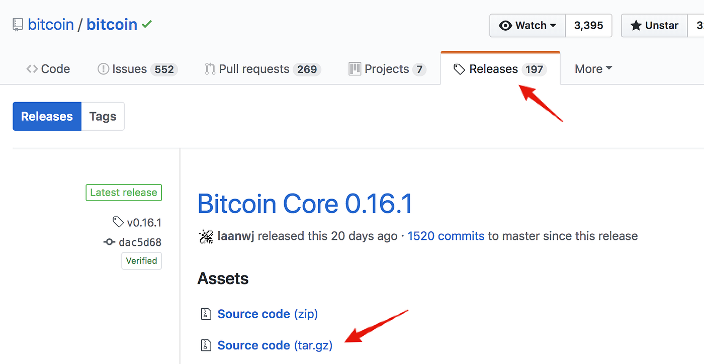
Task: Click the commit icon beside dac5d68
Action: click(110, 242)
